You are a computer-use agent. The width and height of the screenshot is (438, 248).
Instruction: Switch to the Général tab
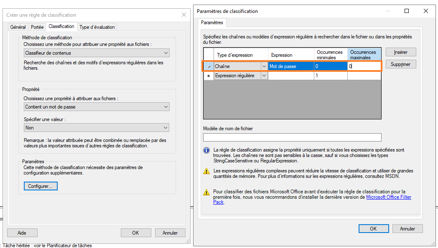pyautogui.click(x=18, y=27)
